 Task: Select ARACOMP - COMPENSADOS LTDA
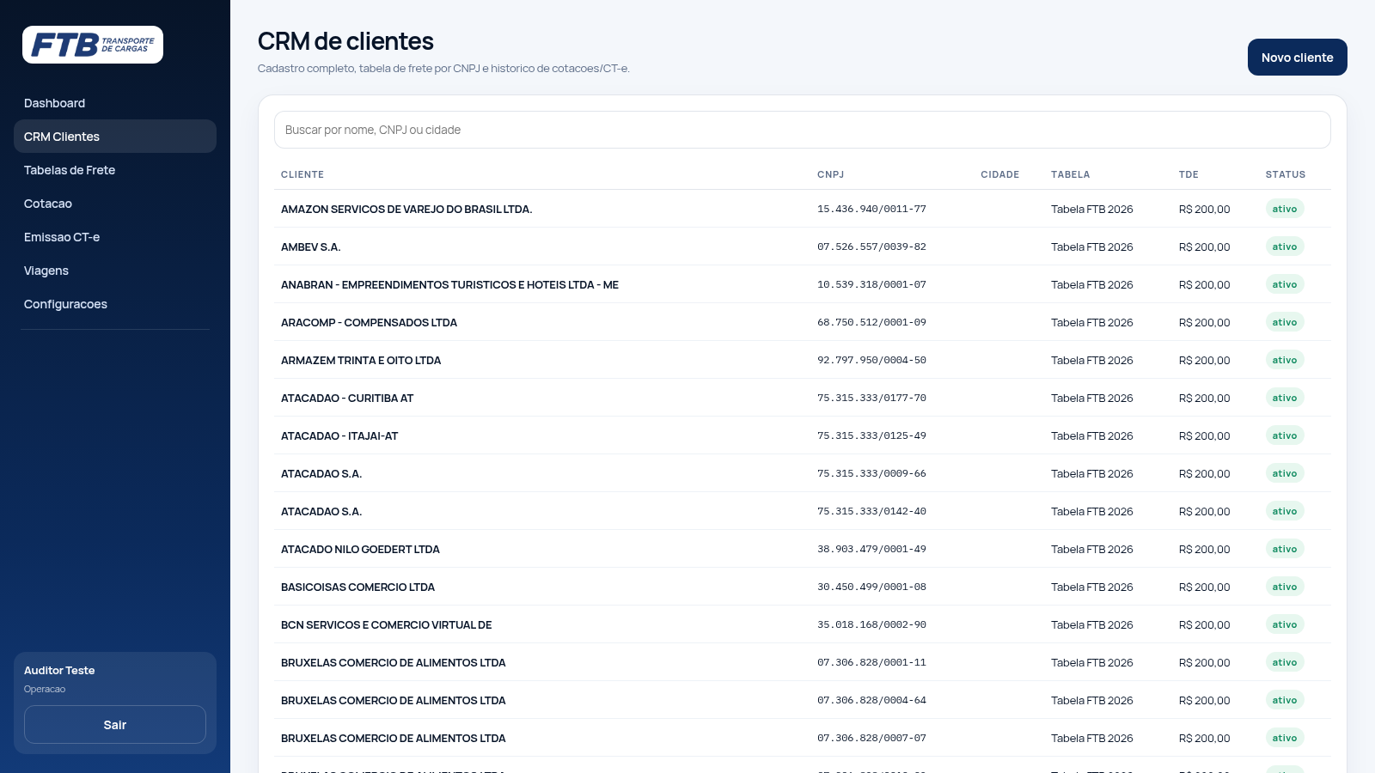tap(803, 322)
